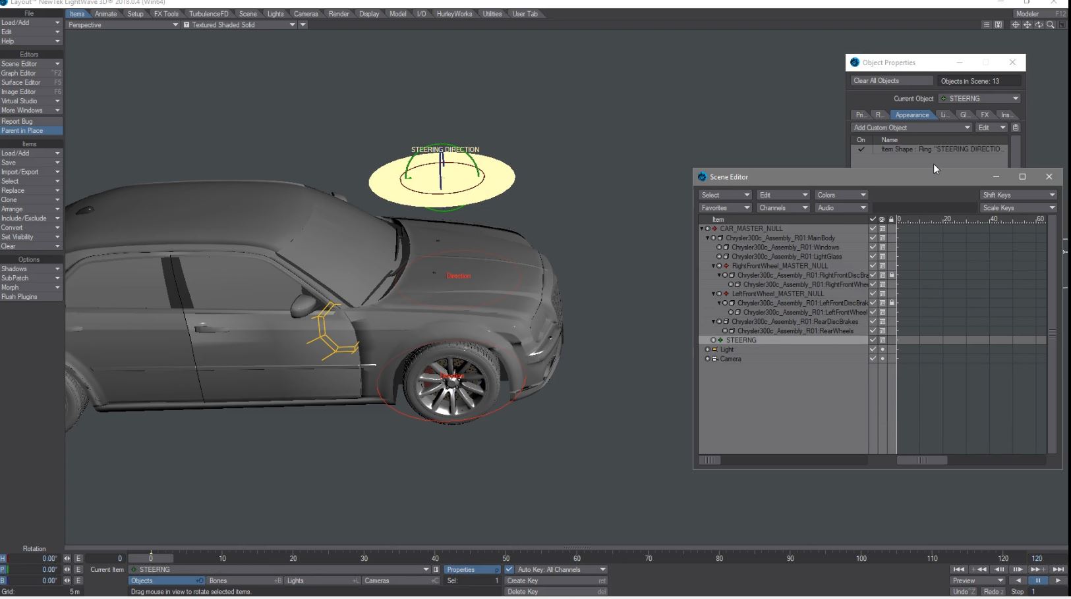Collapse the CAR_MASTER_NULL tree item
This screenshot has width=1071, height=599.
702,229
